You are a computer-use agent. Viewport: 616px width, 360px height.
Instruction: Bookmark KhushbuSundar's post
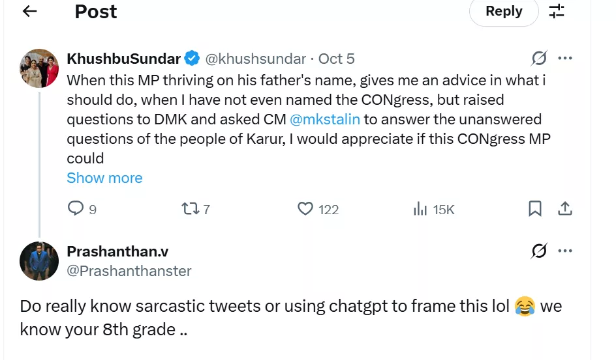(x=534, y=208)
